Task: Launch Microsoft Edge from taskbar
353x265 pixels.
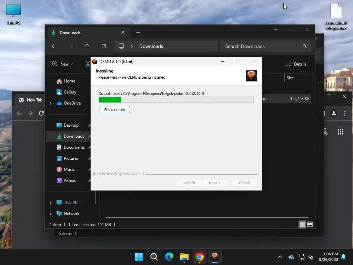Action: [169, 257]
